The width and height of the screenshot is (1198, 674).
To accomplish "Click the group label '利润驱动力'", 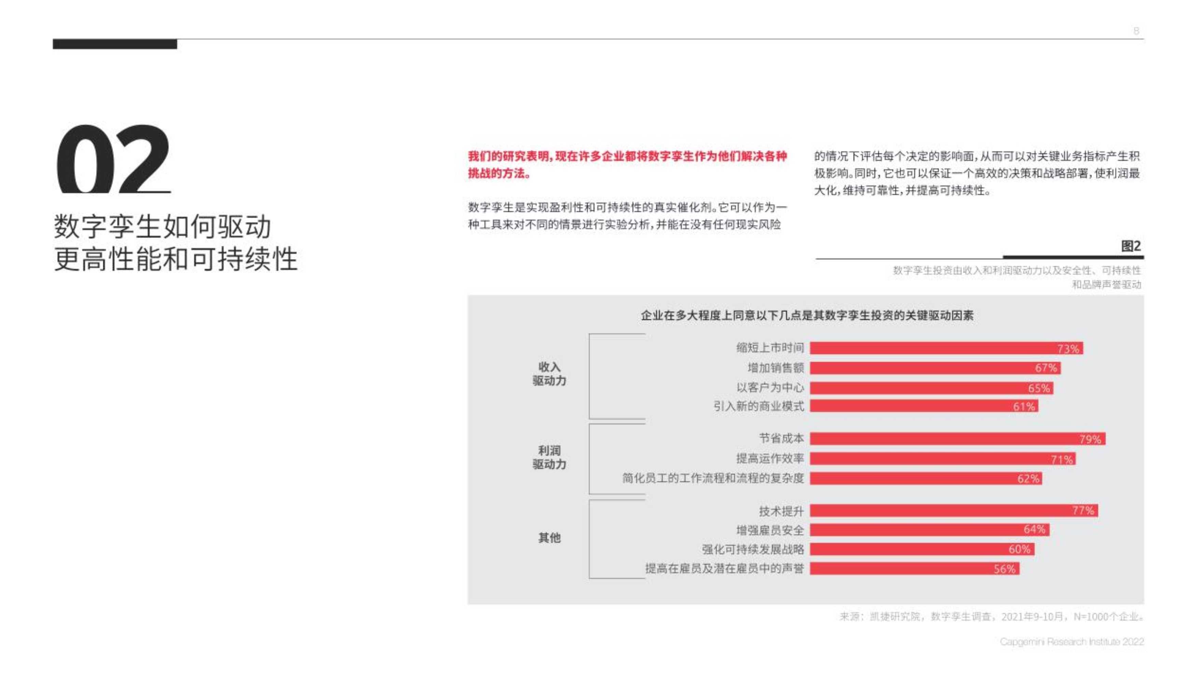I will click(x=549, y=457).
